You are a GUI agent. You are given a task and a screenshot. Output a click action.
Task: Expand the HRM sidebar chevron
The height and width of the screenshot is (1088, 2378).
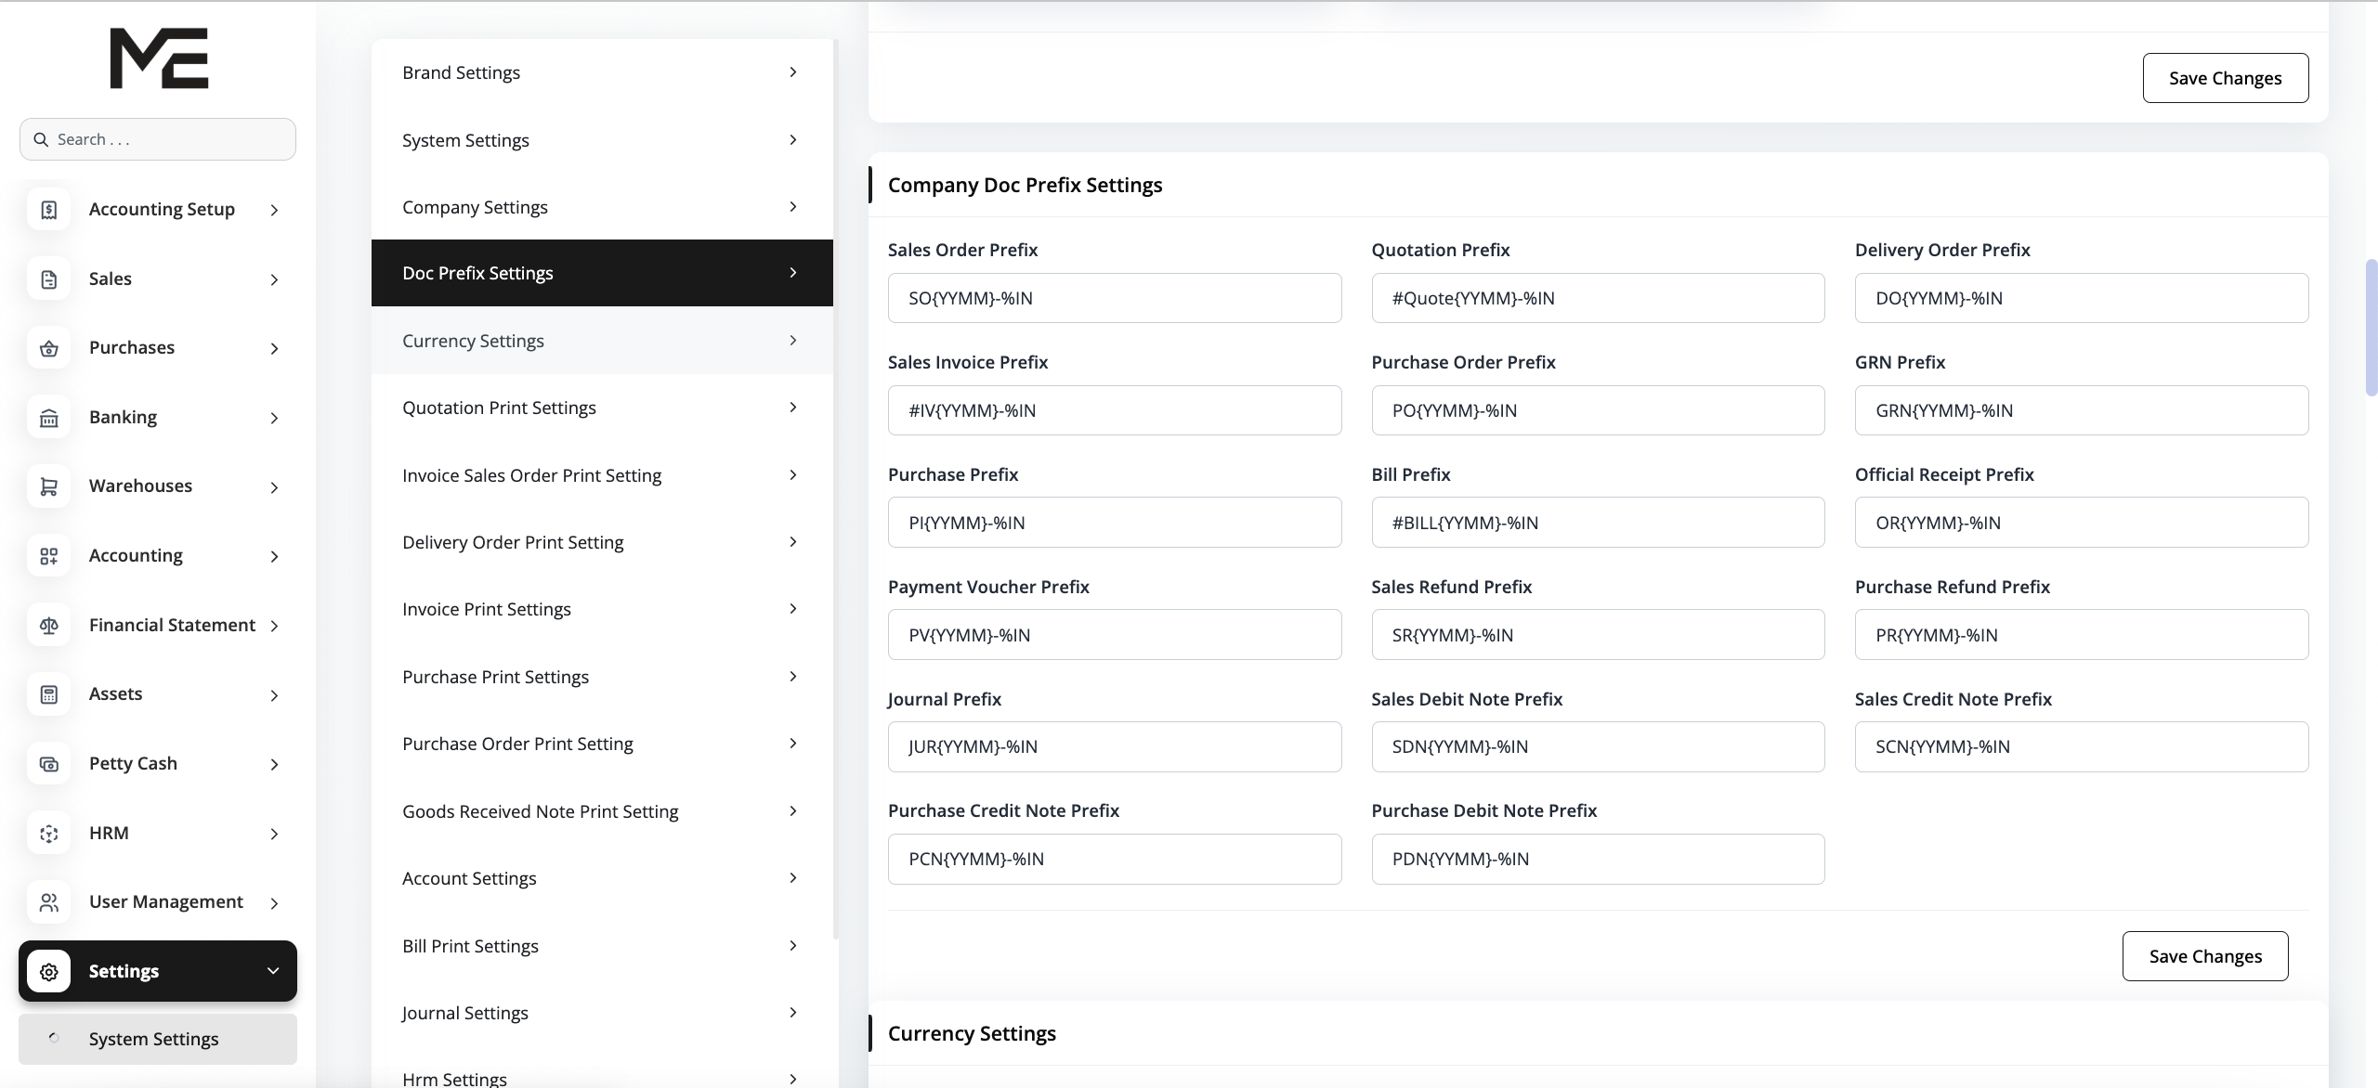(x=274, y=834)
